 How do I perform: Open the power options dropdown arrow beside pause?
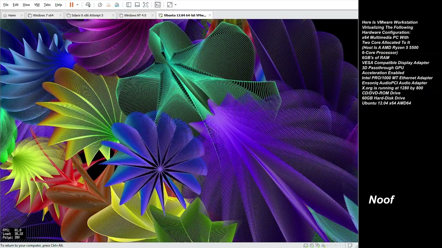click(x=77, y=5)
